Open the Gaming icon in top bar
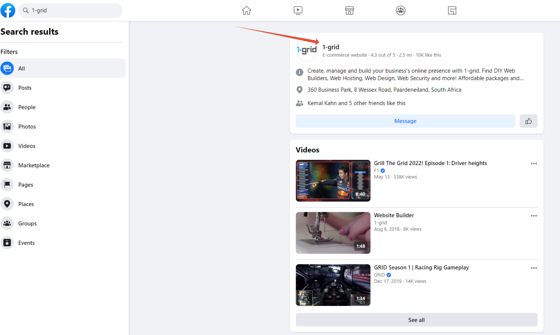The image size is (560, 335). (x=452, y=10)
